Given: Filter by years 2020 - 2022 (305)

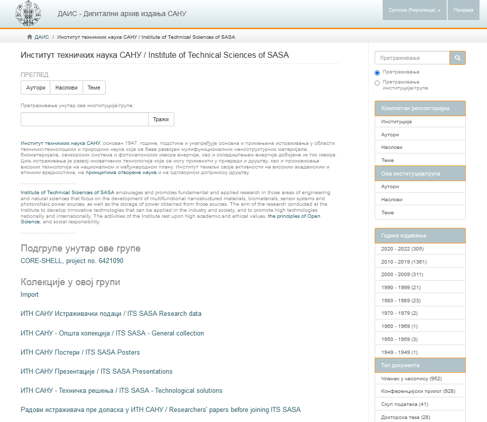Looking at the screenshot, I should 420,249.
